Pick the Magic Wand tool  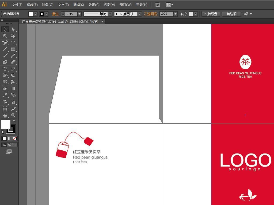click(x=5, y=36)
